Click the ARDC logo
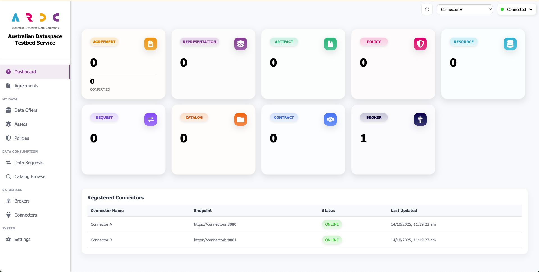The height and width of the screenshot is (272, 539). coord(35,21)
